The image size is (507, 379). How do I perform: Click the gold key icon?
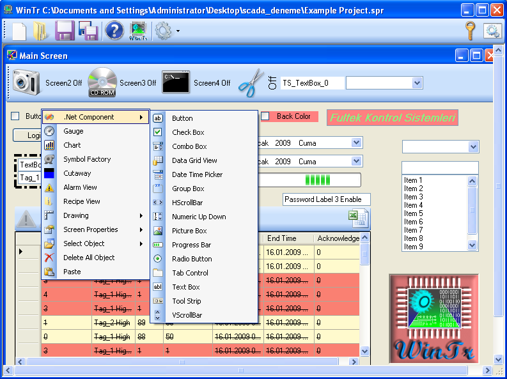coord(471,31)
